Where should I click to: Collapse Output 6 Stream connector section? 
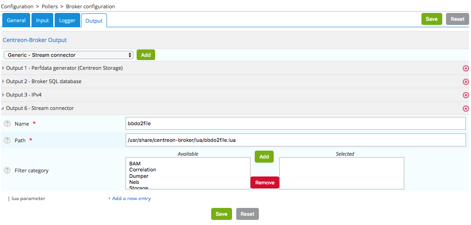(39, 109)
